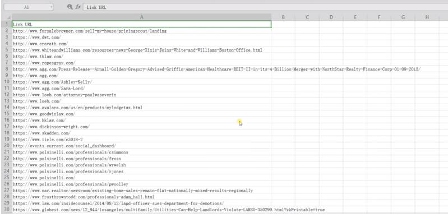The image size is (448, 214).
Task: Open the insert function fx button
Action: 78,7
